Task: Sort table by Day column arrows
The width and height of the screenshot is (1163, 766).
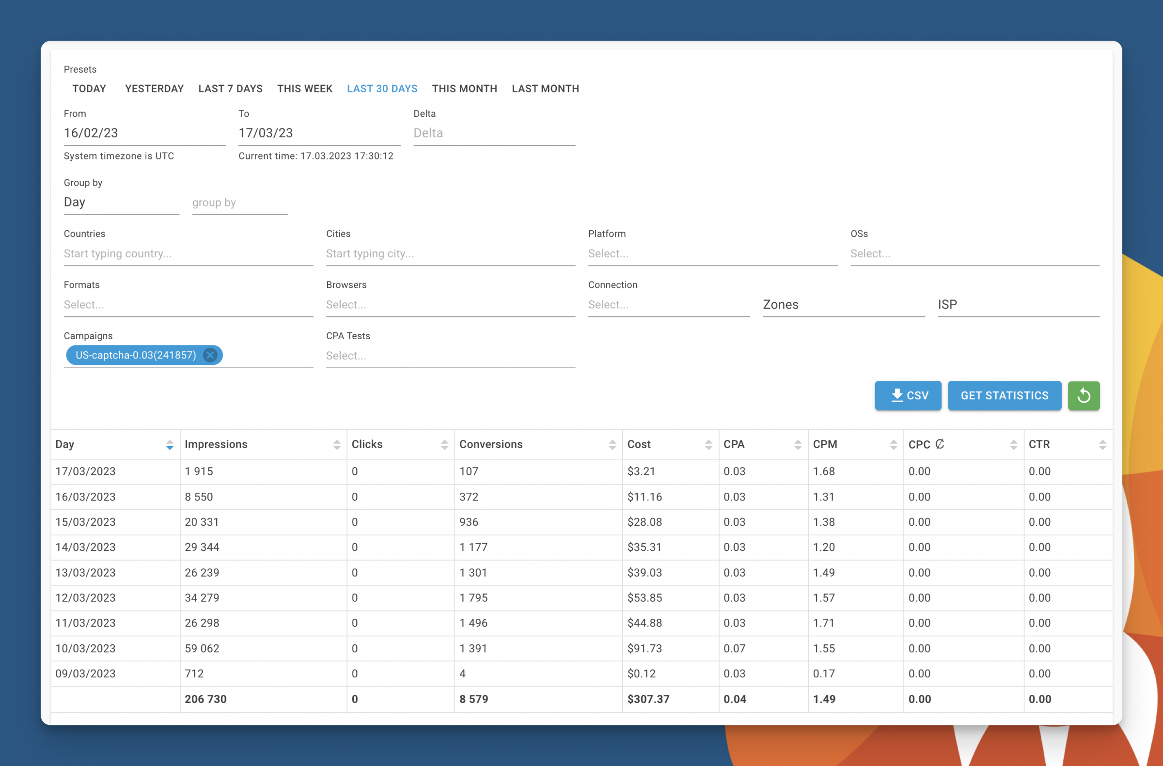Action: click(x=170, y=445)
